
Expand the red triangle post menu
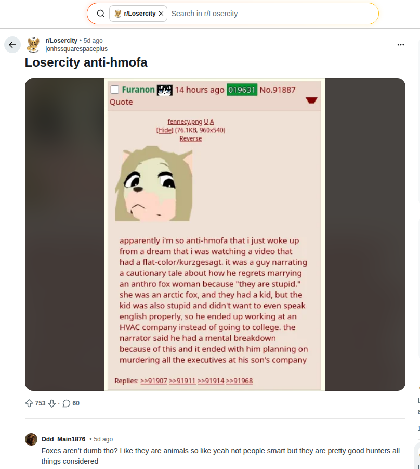point(311,100)
